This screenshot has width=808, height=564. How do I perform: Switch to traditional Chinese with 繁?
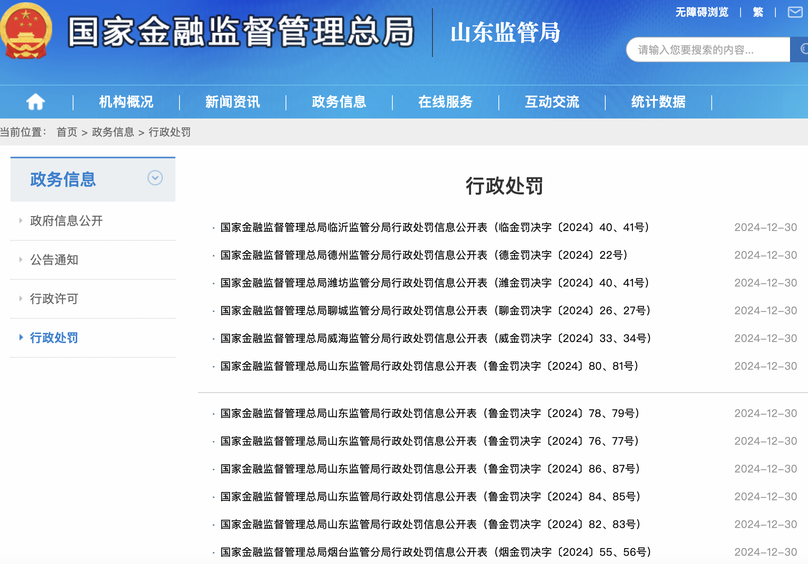758,12
